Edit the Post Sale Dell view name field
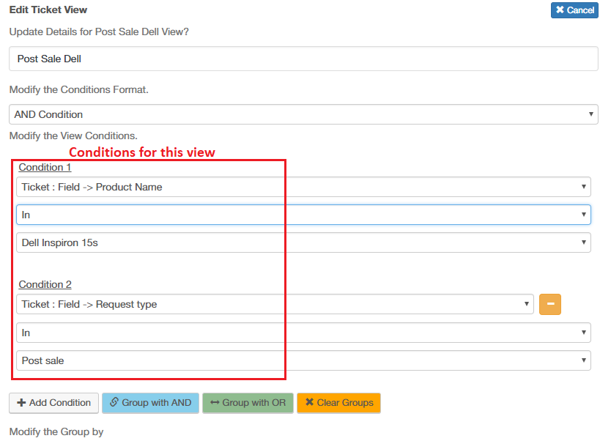This screenshot has width=611, height=441. pos(303,59)
